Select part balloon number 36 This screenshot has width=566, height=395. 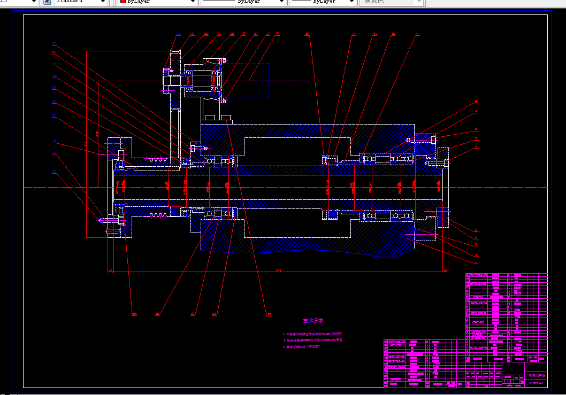point(157,314)
